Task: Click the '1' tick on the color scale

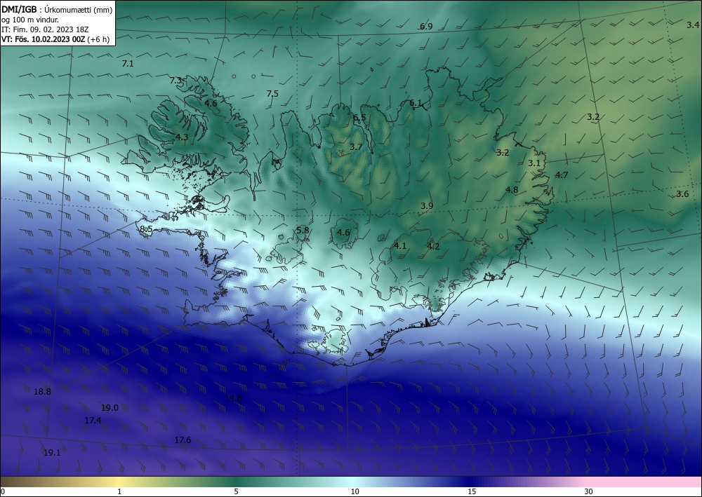Action: coord(119,492)
